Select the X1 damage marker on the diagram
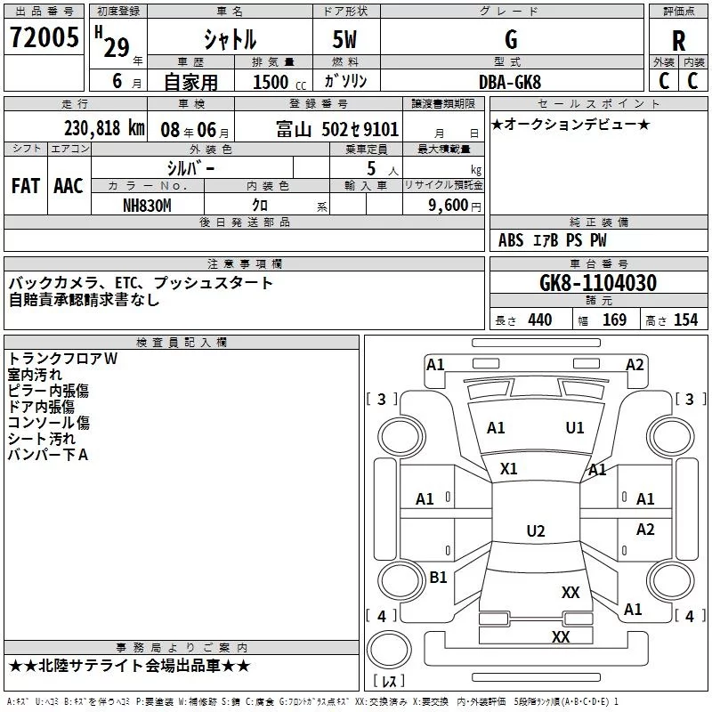Viewport: 712px width, 712px height. (509, 468)
